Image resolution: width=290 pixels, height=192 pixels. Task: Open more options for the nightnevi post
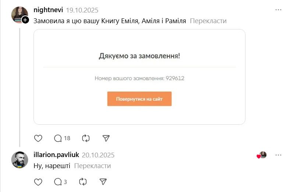pos(279,10)
